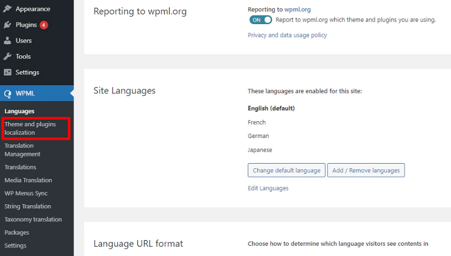
Task: Toggle Reporting to wpml.org switch off
Action: (261, 20)
